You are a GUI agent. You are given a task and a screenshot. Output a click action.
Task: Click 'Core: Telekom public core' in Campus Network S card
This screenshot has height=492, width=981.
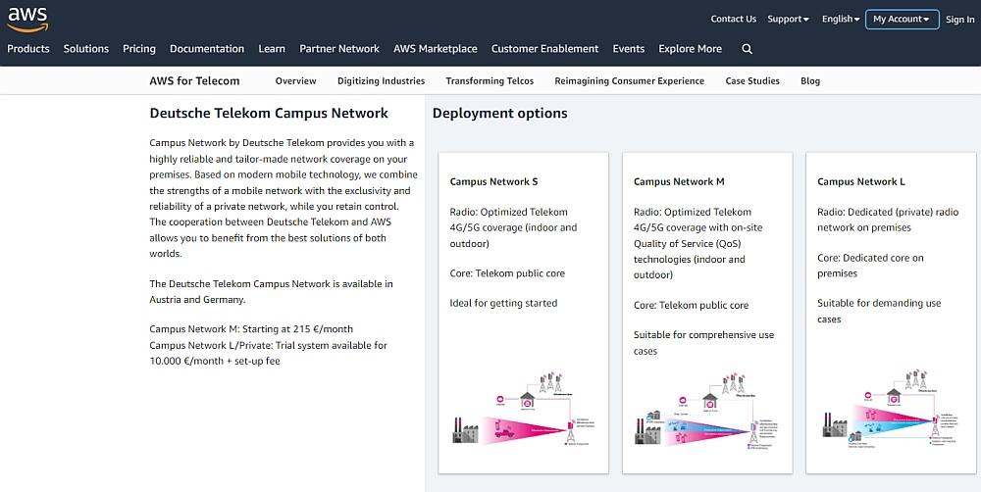(x=507, y=273)
